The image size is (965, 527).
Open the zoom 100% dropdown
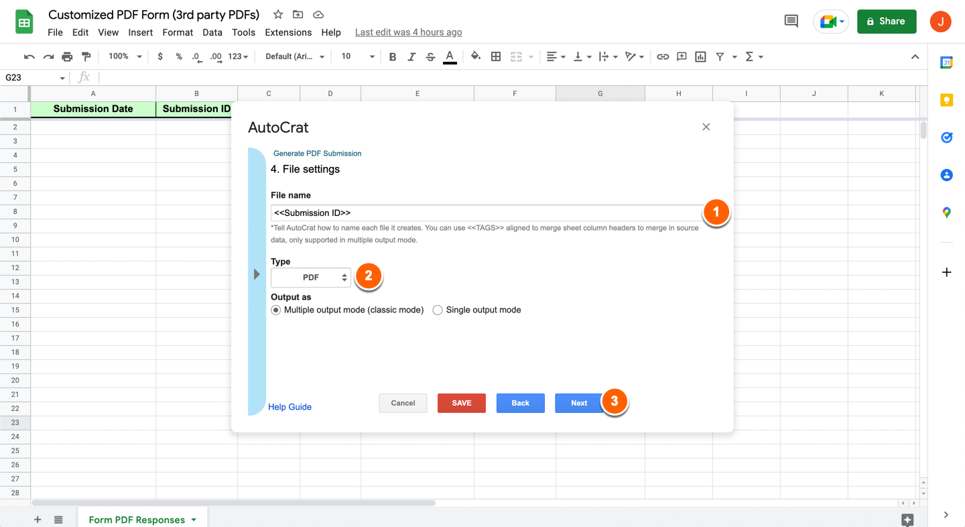pos(125,57)
